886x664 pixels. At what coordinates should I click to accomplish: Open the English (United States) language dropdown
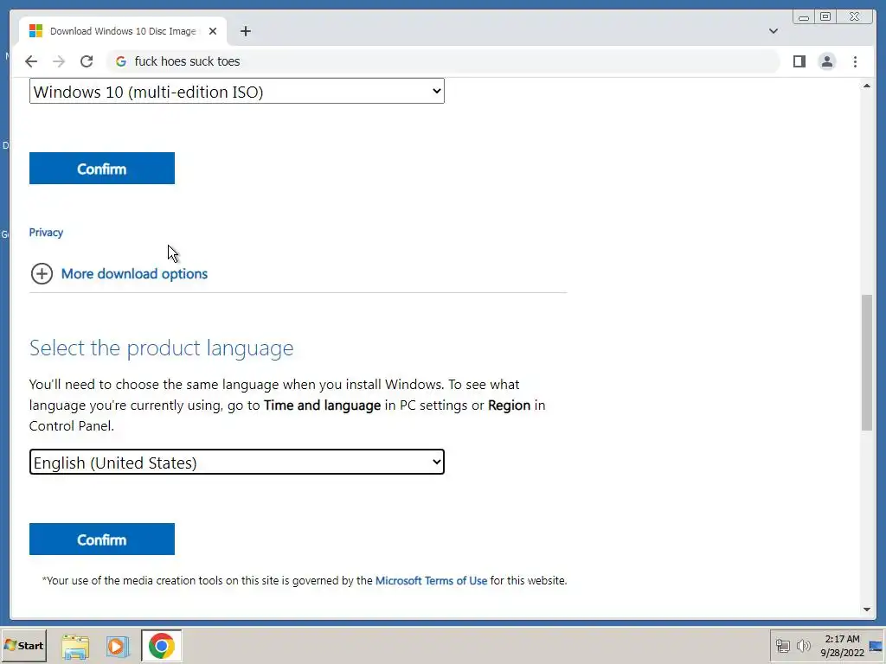(237, 462)
